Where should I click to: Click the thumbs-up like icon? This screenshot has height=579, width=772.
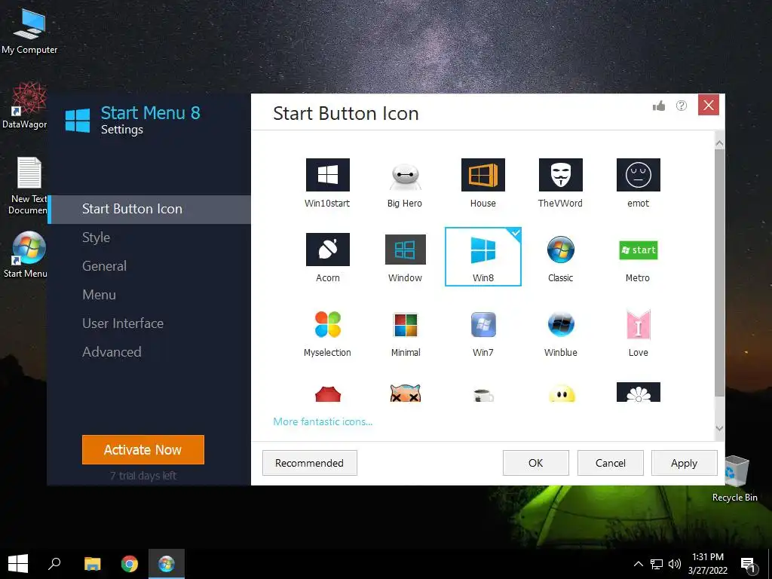click(x=659, y=106)
